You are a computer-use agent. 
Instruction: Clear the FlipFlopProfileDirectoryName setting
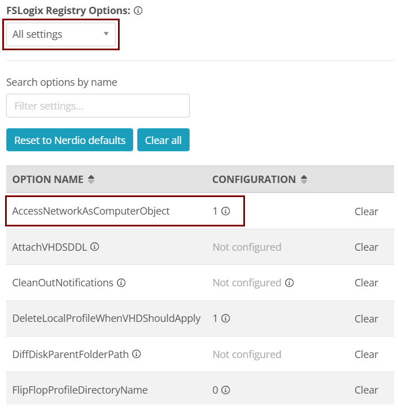coord(366,390)
